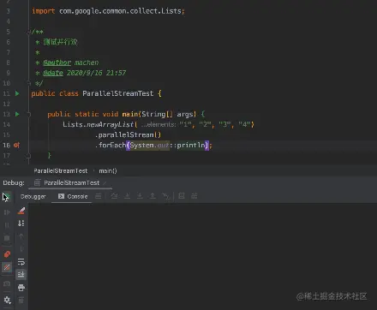The image size is (377, 310).
Task: Open debugger settings gear dropdown
Action: 7,300
